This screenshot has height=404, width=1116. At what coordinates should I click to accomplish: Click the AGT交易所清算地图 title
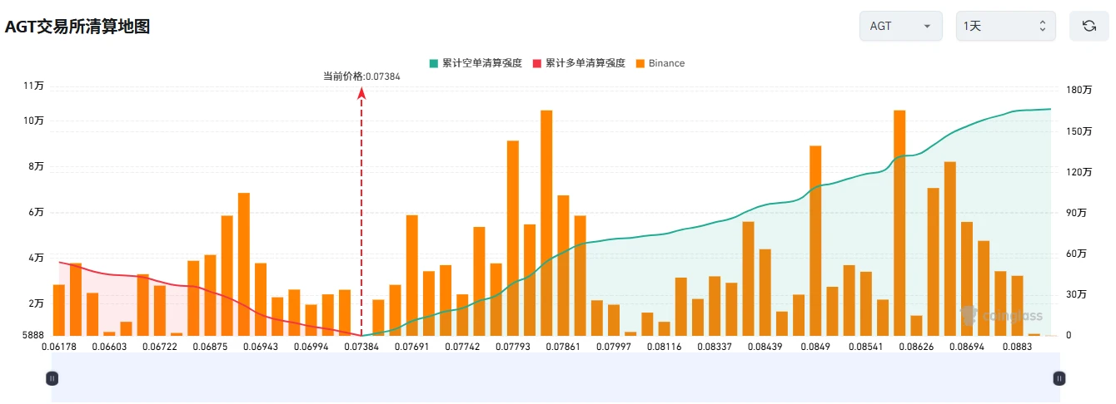point(77,27)
